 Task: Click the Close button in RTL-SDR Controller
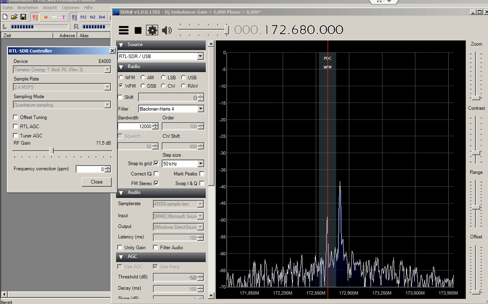(x=97, y=182)
